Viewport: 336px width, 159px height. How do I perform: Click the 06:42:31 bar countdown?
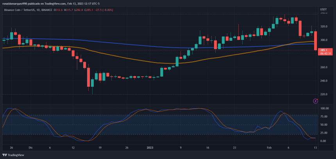click(325, 54)
